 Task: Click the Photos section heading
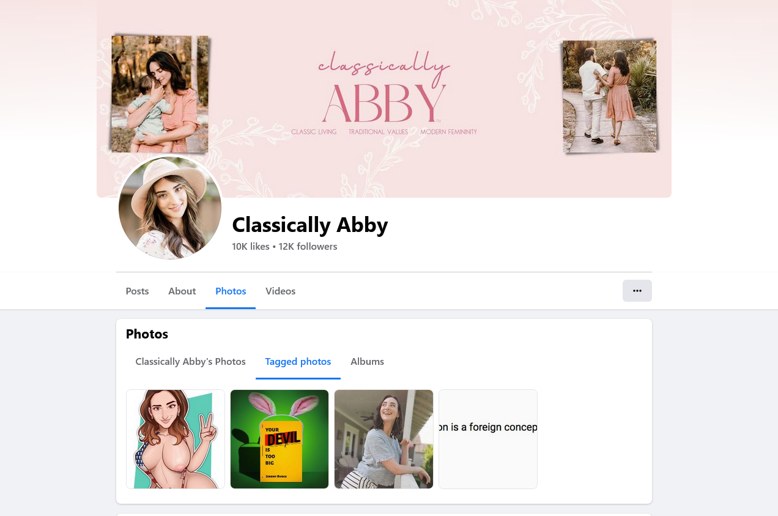tap(147, 334)
